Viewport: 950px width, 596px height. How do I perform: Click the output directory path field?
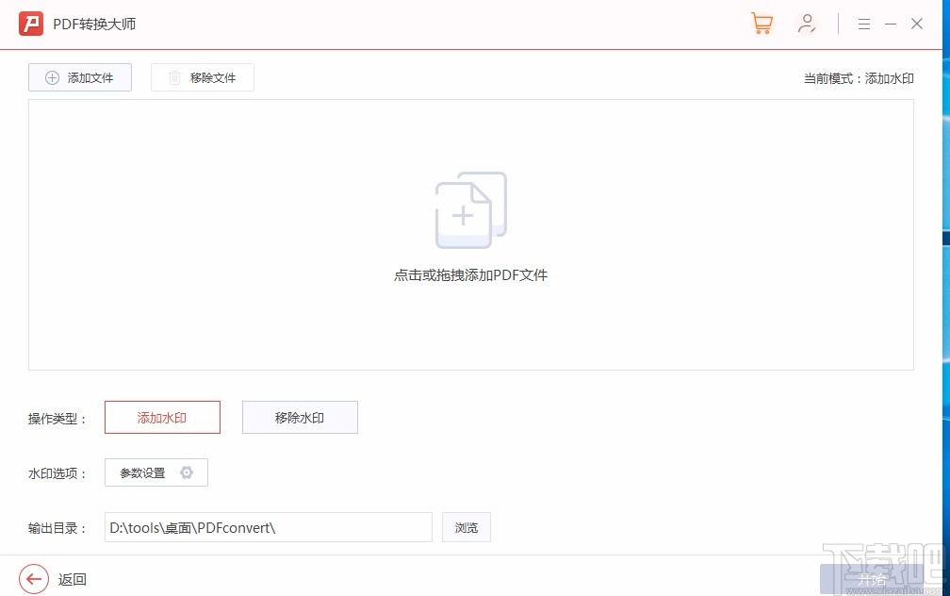268,527
